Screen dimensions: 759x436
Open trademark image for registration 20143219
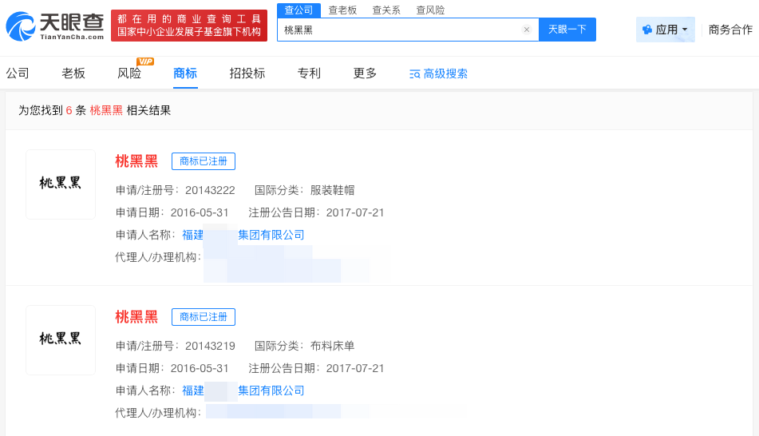point(61,340)
